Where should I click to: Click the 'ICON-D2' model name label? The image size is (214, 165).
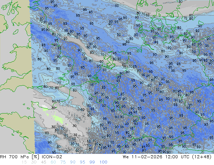tap(52, 157)
